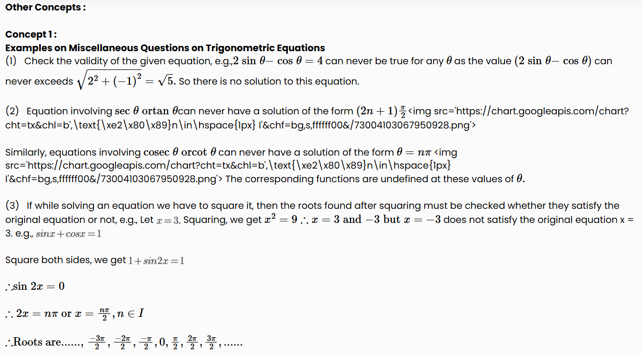Click the 3π/2 term in the roots list

pyautogui.click(x=212, y=341)
